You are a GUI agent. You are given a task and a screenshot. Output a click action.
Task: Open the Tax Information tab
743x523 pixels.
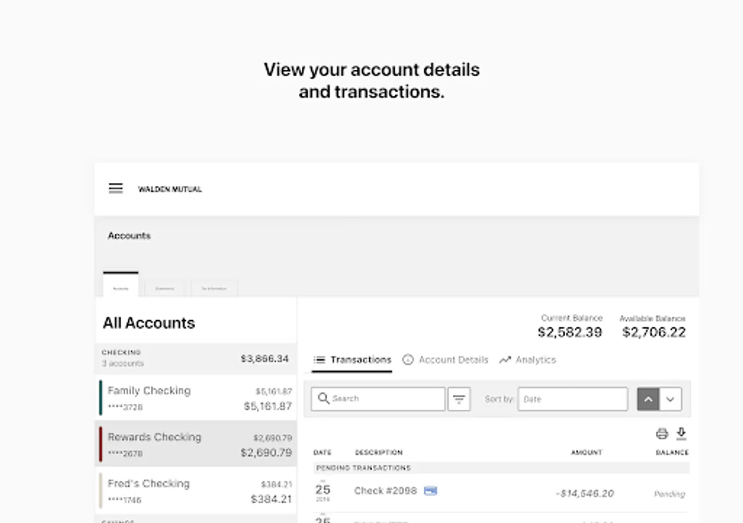click(214, 289)
